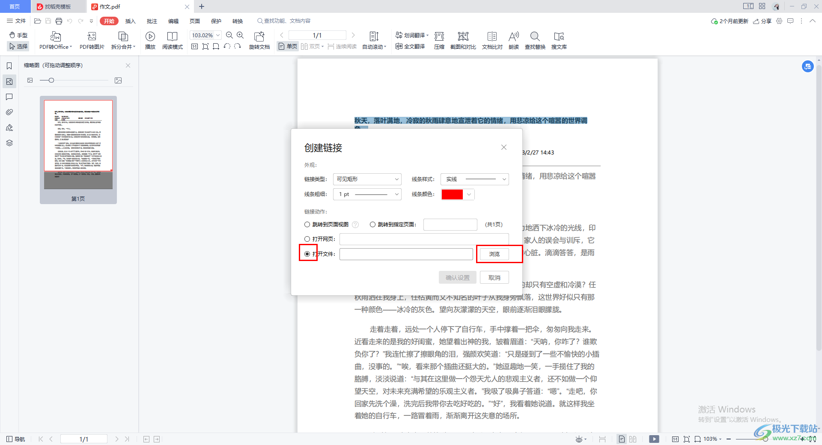Open the folder icon in quick access bar
The width and height of the screenshot is (822, 445).
pos(38,21)
